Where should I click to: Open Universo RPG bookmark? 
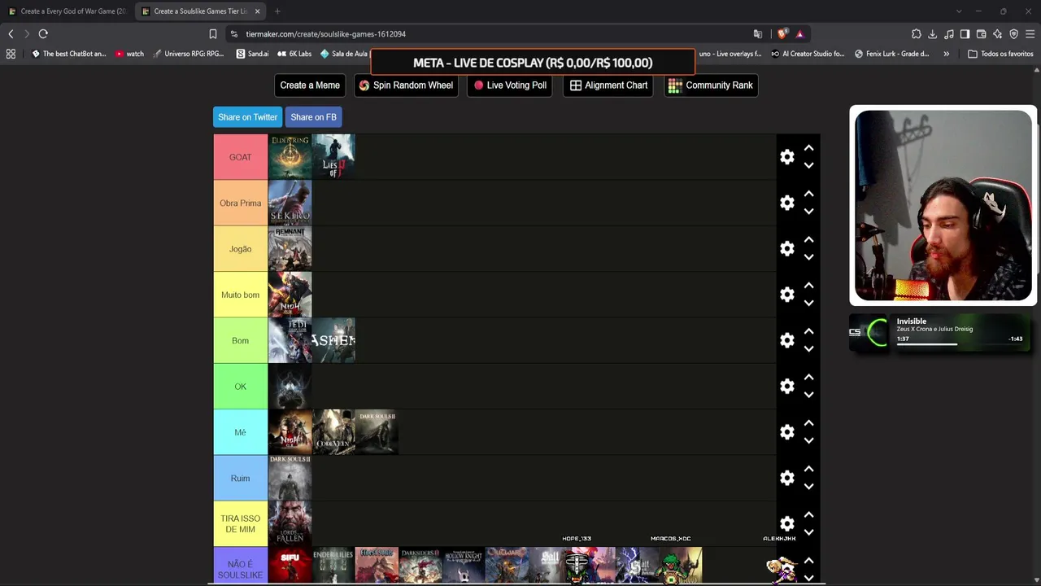188,54
